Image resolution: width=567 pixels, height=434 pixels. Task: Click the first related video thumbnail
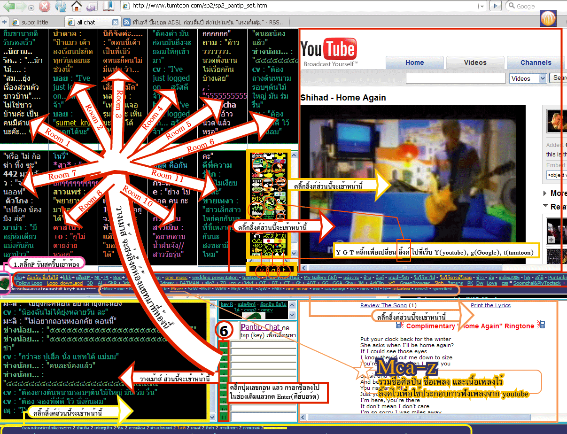click(557, 230)
